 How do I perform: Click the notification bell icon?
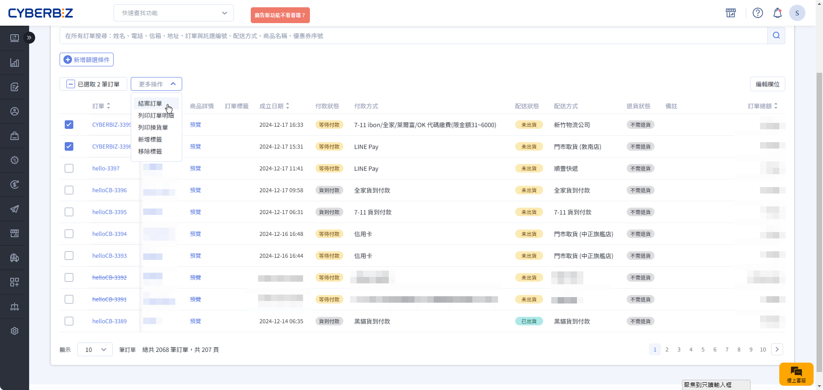[777, 13]
